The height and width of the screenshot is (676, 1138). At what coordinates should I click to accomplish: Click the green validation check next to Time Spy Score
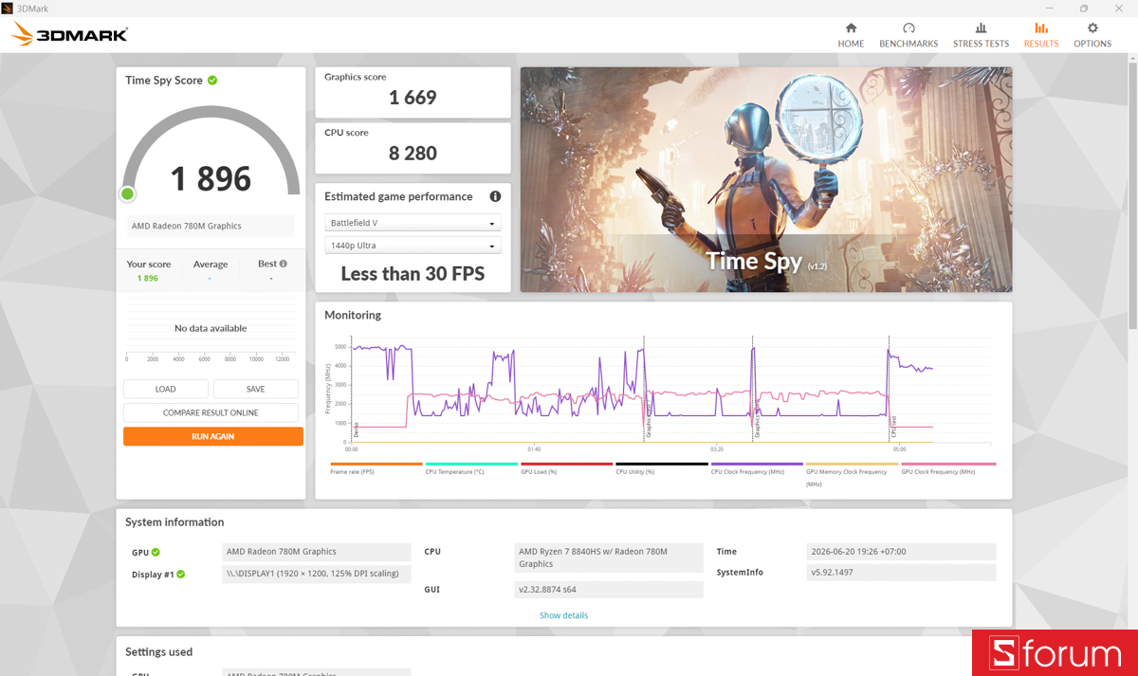point(212,80)
